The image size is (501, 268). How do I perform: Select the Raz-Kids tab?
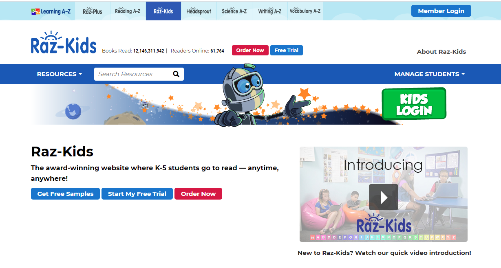coord(163,11)
